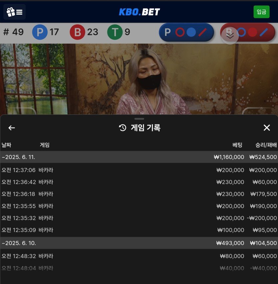This screenshot has height=284, width=278.
Task: Click the KBO.BET logo
Action: point(139,12)
